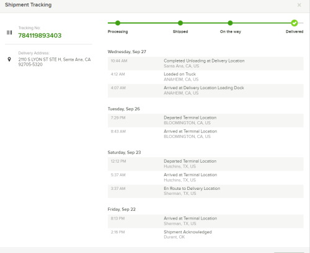Viewport: 310px width, 253px height.
Task: Click the Wednesday, Sep 27 date heading
Action: (x=126, y=52)
